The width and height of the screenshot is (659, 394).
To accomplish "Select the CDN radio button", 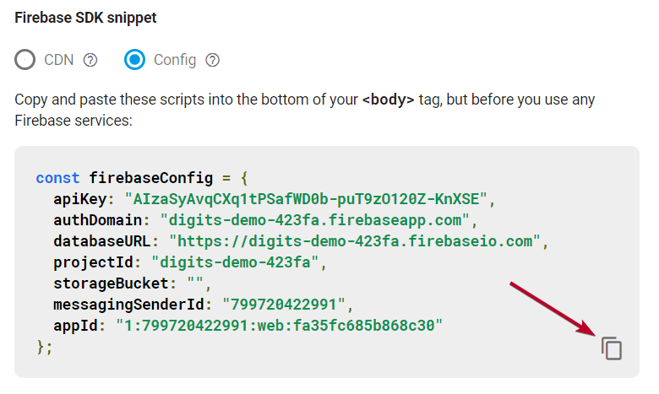I will click(x=25, y=60).
